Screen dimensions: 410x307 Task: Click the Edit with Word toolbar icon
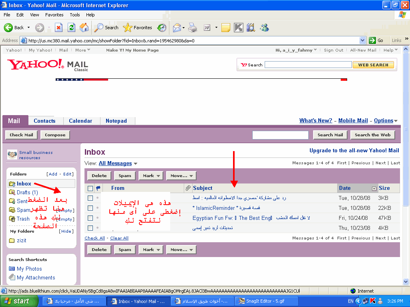tap(207, 28)
